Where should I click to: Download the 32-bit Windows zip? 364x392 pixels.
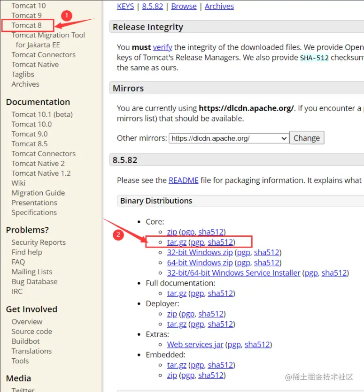[x=200, y=252]
